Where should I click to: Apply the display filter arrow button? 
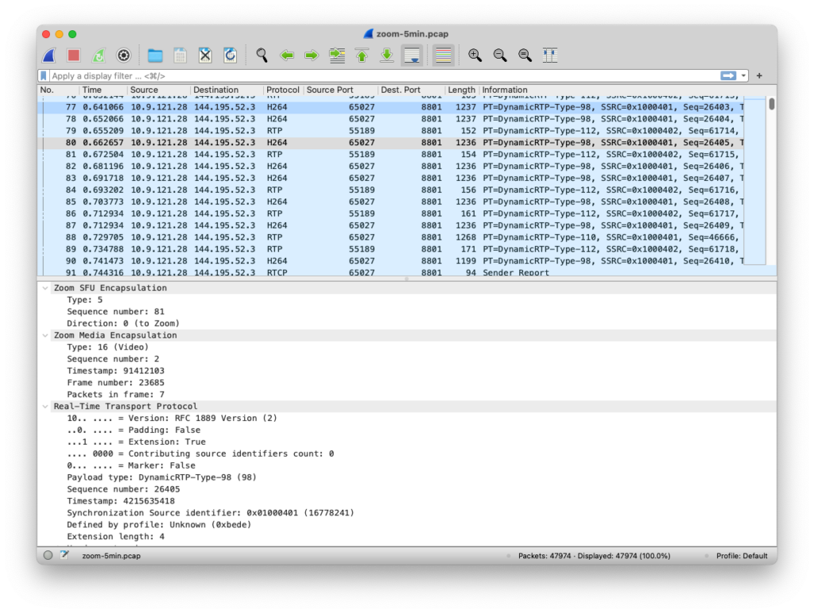(728, 75)
